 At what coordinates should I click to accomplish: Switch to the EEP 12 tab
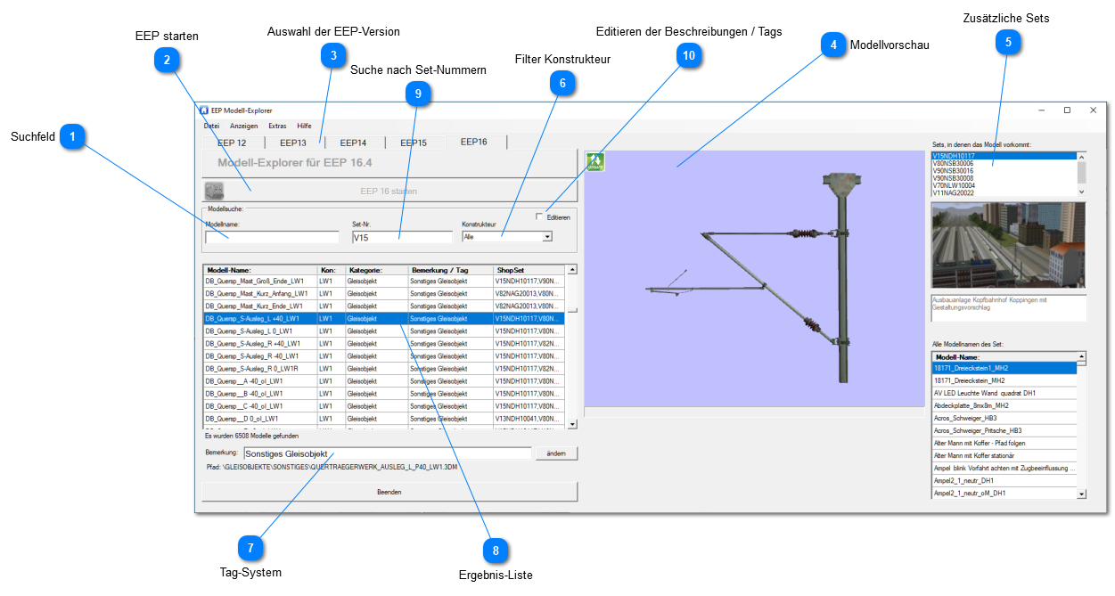coord(232,143)
